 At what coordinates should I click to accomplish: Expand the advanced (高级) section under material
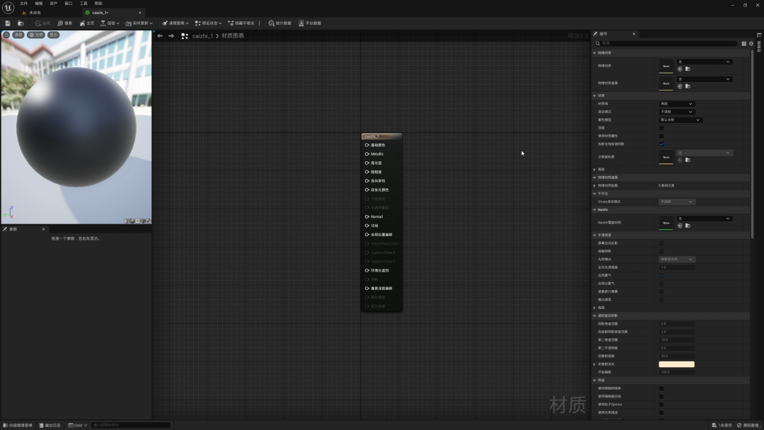tap(594, 170)
